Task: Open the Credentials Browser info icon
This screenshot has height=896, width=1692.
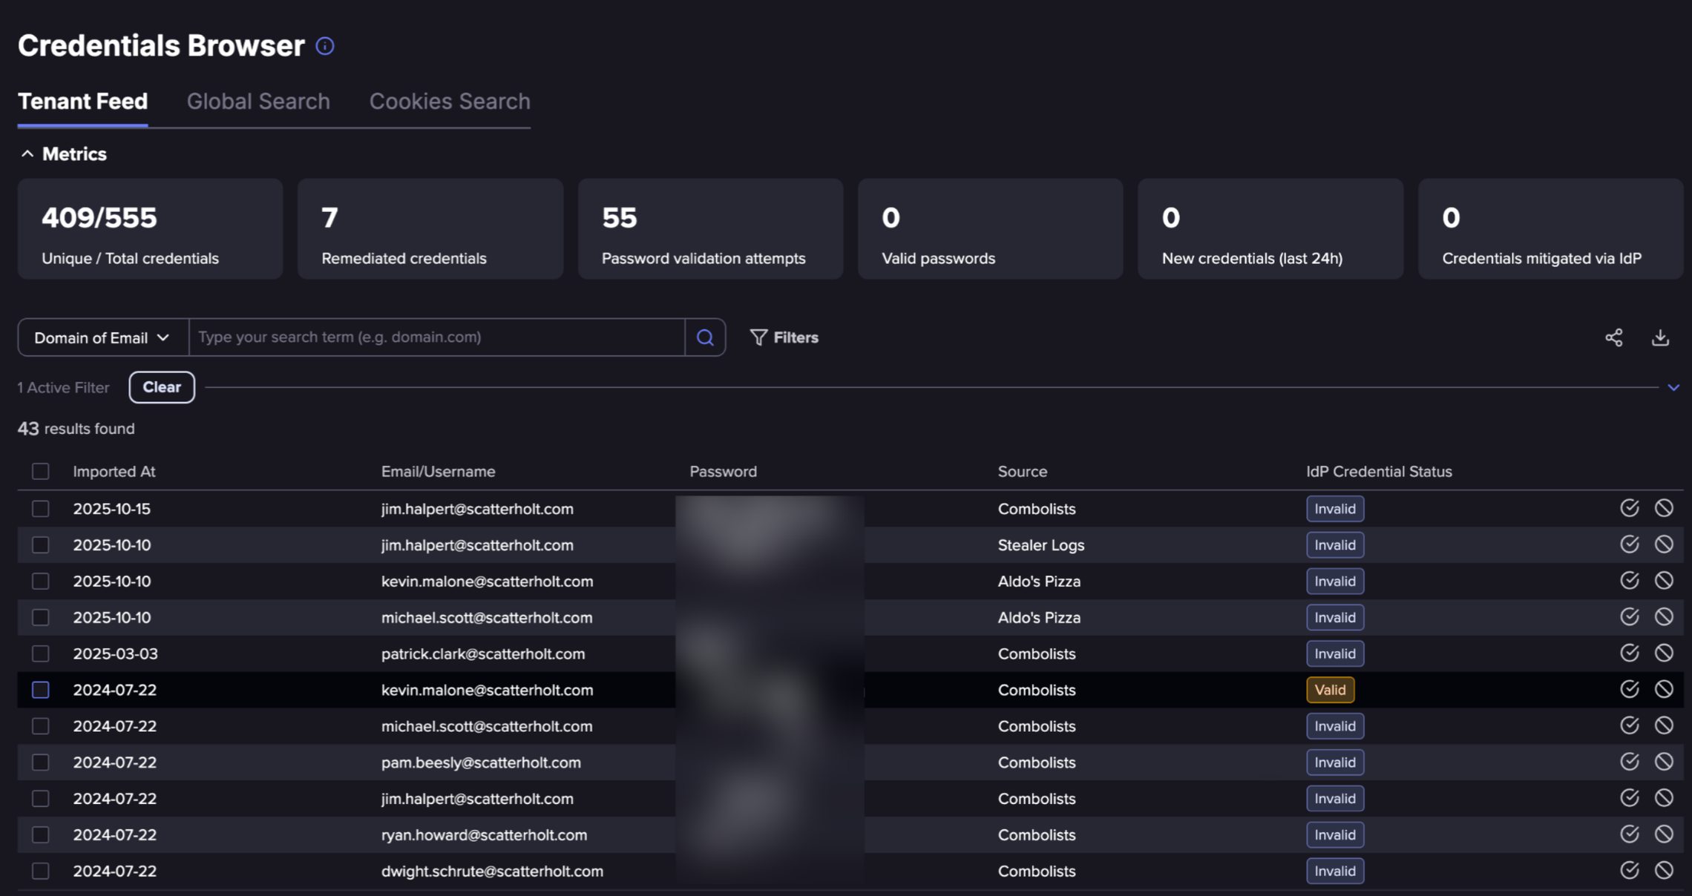Action: (x=324, y=46)
